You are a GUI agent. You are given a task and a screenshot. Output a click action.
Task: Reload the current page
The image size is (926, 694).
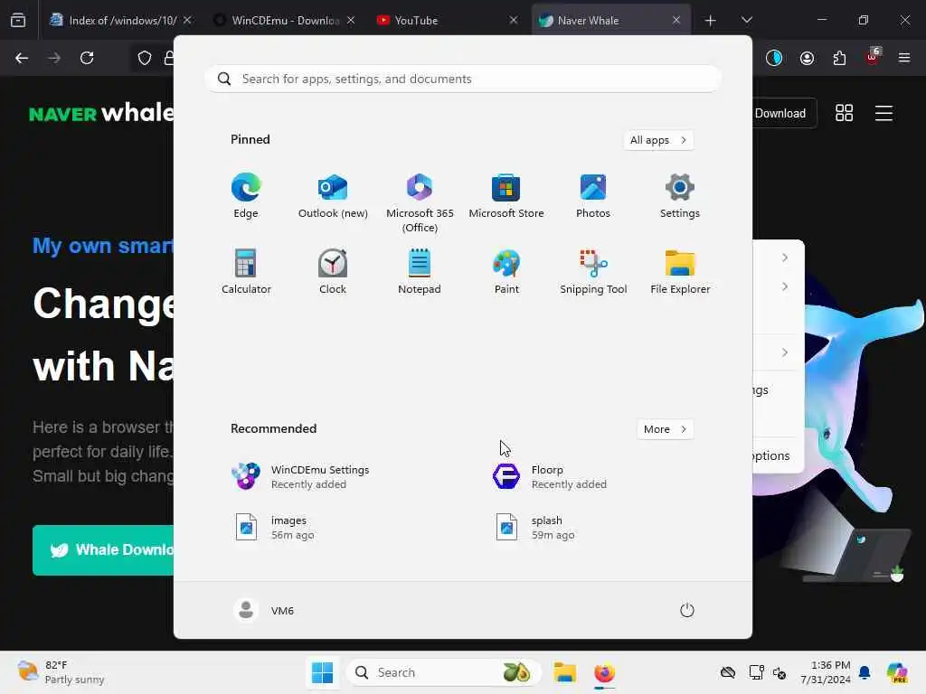click(87, 58)
